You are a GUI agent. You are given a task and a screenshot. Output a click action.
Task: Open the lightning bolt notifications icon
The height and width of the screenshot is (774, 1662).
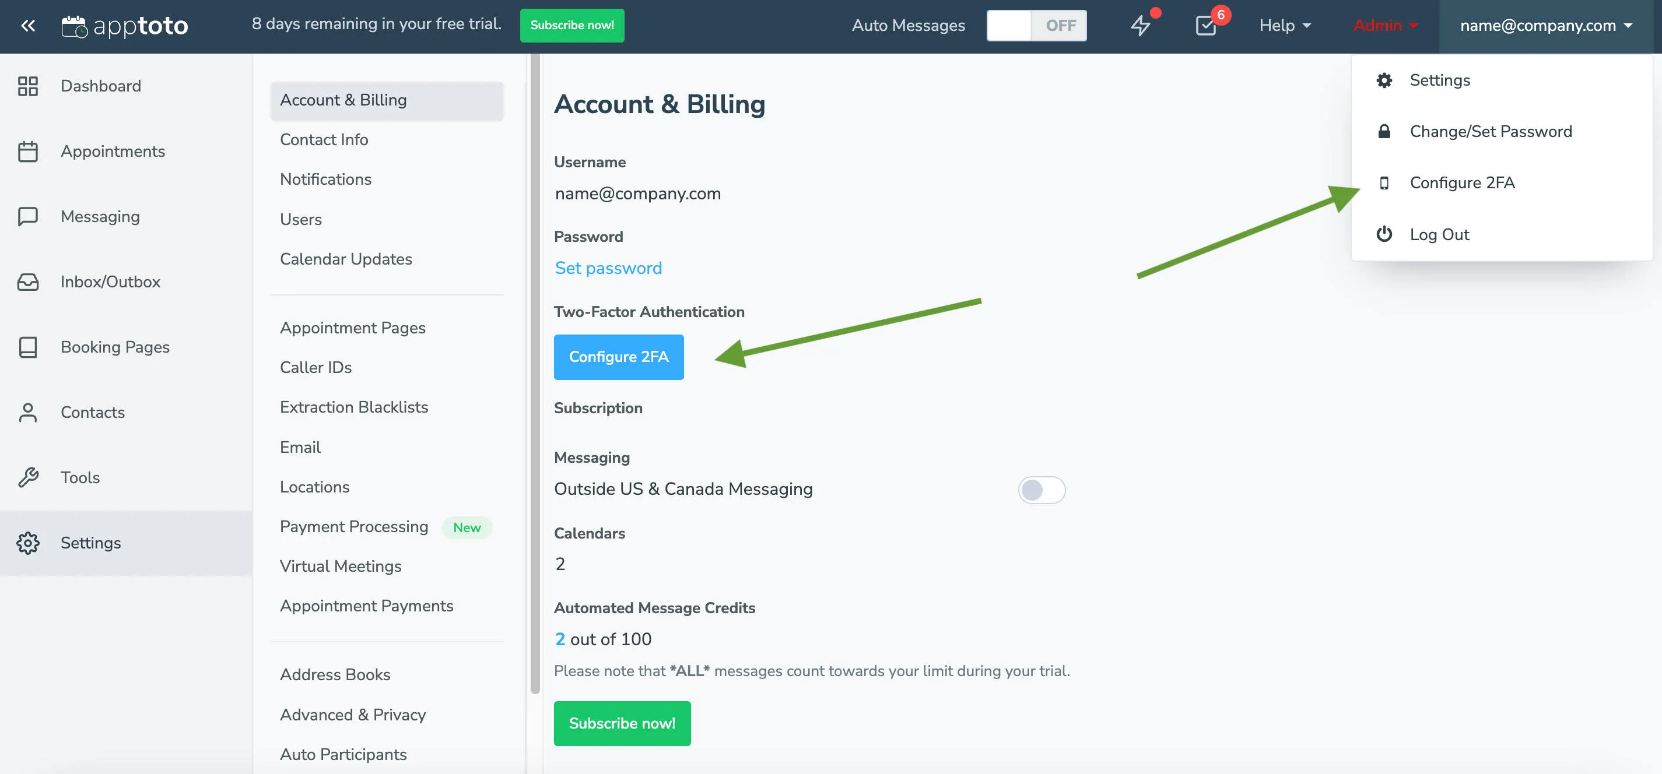click(x=1141, y=26)
